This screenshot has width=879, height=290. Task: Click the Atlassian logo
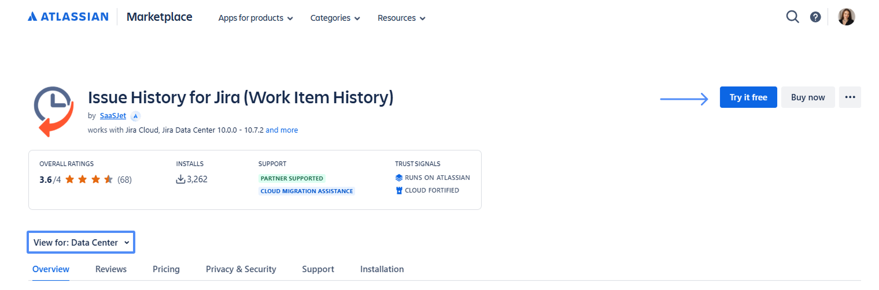68,17
